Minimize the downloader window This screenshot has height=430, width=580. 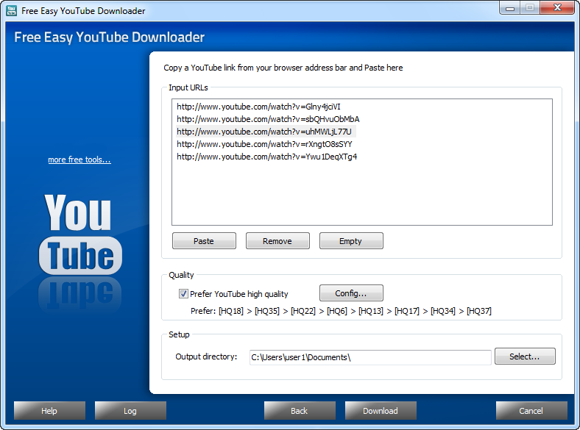pyautogui.click(x=510, y=8)
